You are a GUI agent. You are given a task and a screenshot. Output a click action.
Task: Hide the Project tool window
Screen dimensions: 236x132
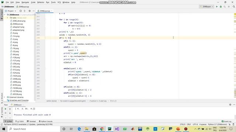coord(34,11)
